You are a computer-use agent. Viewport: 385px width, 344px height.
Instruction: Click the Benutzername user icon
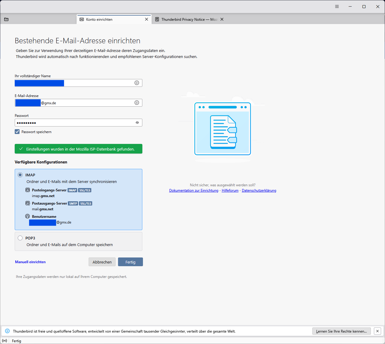coord(28,216)
